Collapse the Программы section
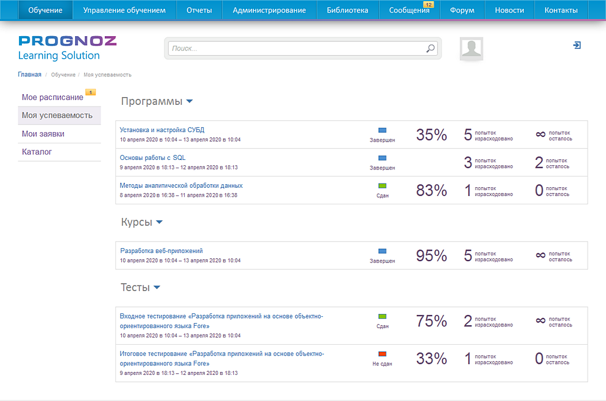The image size is (606, 401). click(x=189, y=101)
